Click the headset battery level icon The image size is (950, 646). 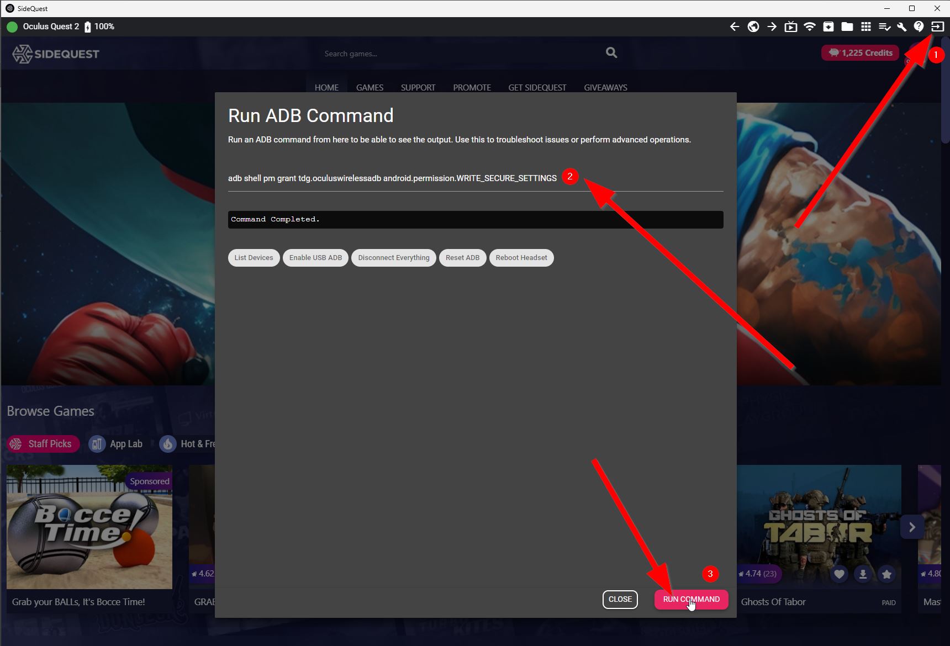[87, 27]
